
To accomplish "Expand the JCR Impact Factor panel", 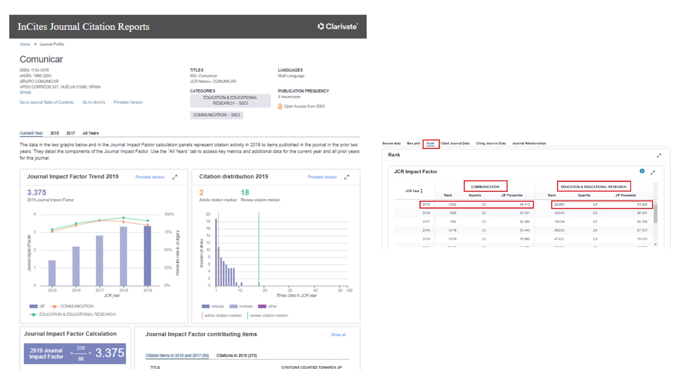I will tap(652, 172).
